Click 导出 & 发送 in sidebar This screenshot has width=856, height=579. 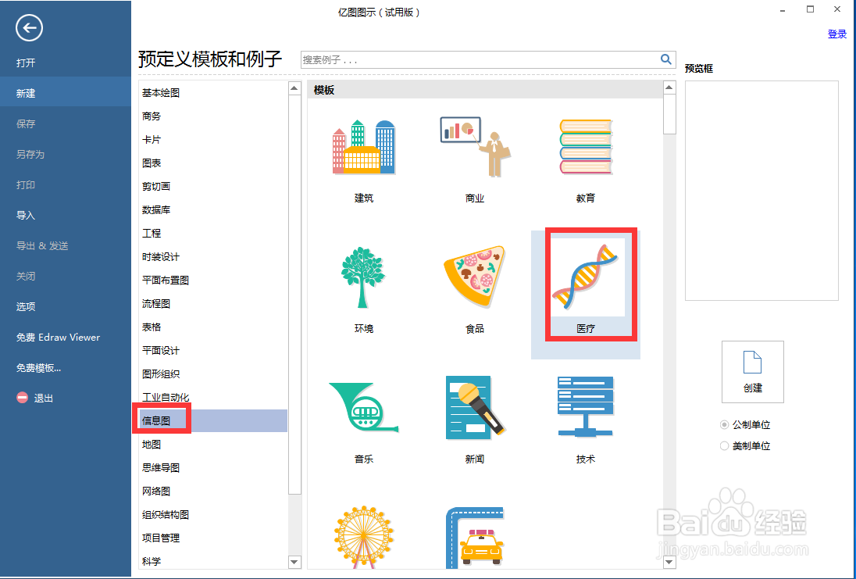pos(42,246)
